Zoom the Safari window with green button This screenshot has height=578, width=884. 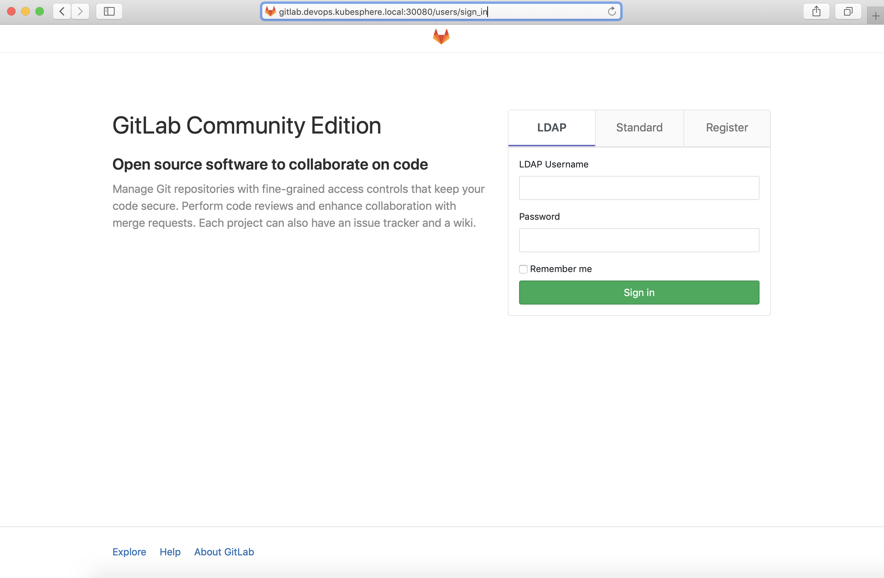39,12
